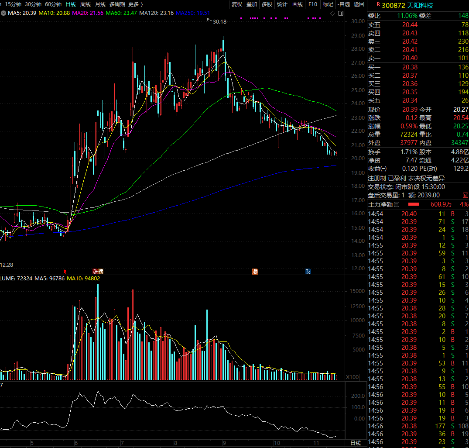
Task: Select the 日线 daily chart tab
Action: pyautogui.click(x=71, y=4)
